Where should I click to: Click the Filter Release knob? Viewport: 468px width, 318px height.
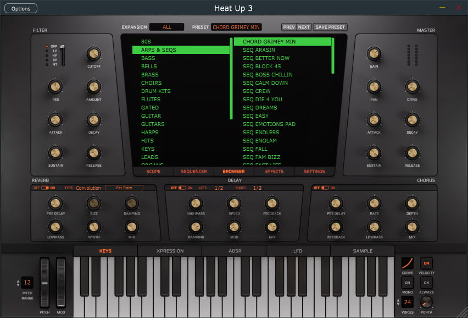coord(94,153)
